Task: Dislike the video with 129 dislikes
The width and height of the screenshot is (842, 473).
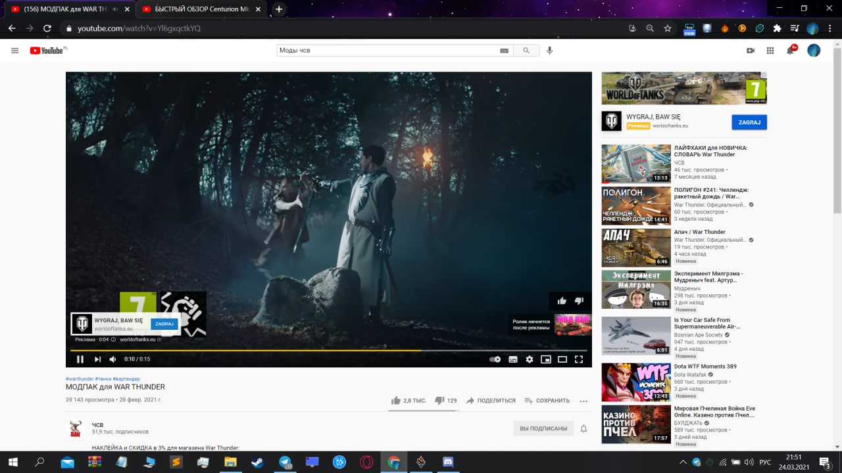Action: coord(445,400)
